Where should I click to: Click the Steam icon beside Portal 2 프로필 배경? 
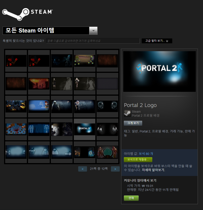coord(127,113)
